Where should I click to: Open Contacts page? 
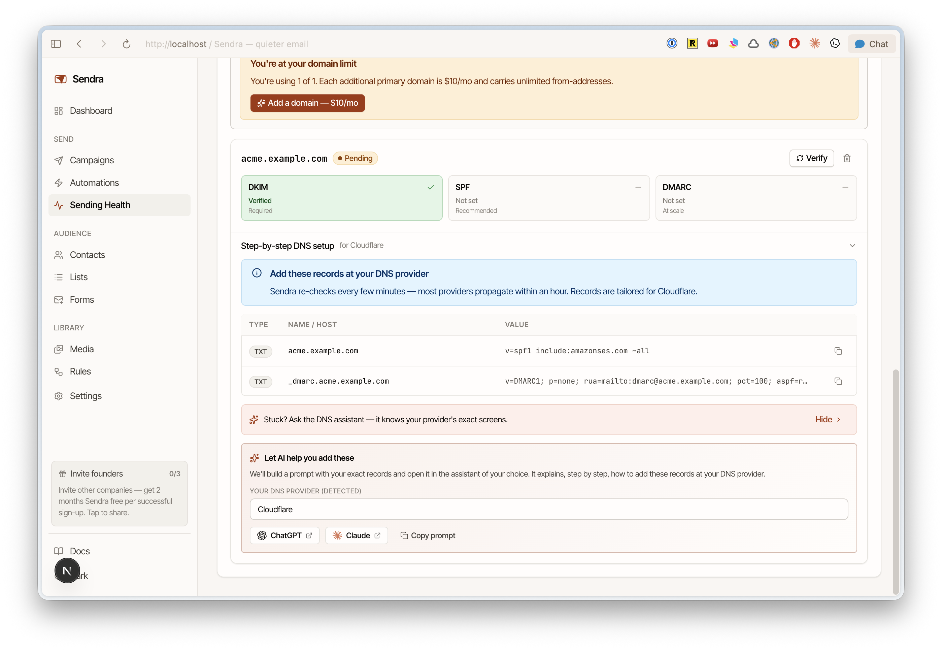[x=119, y=255]
